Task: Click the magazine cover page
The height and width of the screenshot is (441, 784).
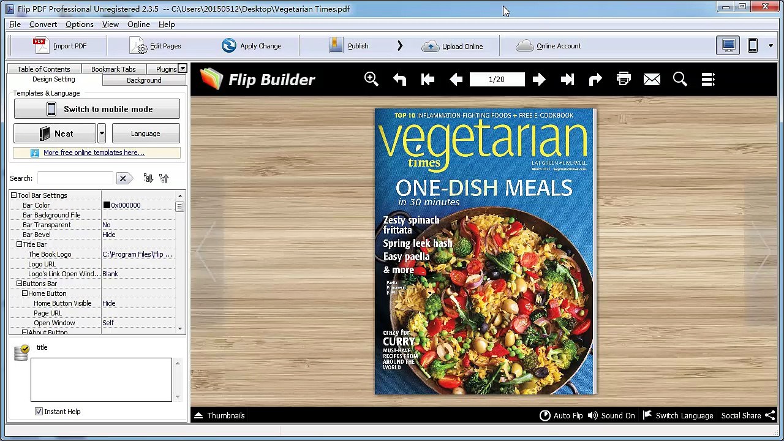Action: coord(484,252)
